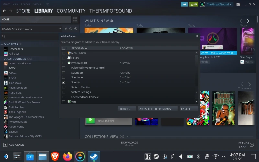Uncheck the Spotify checkbox
This screenshot has height=162, width=259.
[64, 82]
